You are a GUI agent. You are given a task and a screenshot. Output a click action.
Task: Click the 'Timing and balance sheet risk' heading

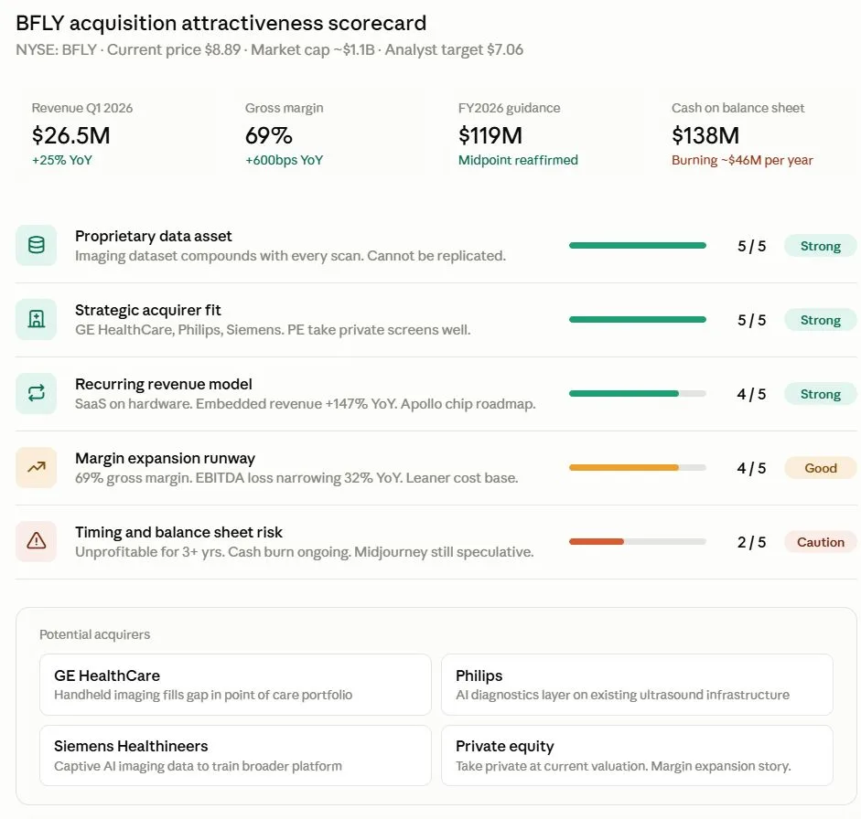pyautogui.click(x=178, y=532)
